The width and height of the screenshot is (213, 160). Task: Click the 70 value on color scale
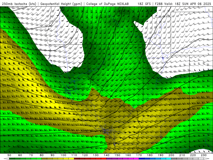pyautogui.click(x=31, y=155)
